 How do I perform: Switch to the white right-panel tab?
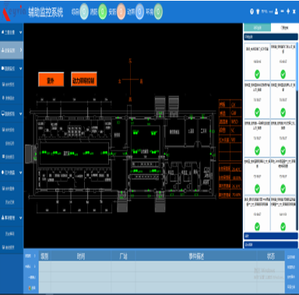point(284,27)
